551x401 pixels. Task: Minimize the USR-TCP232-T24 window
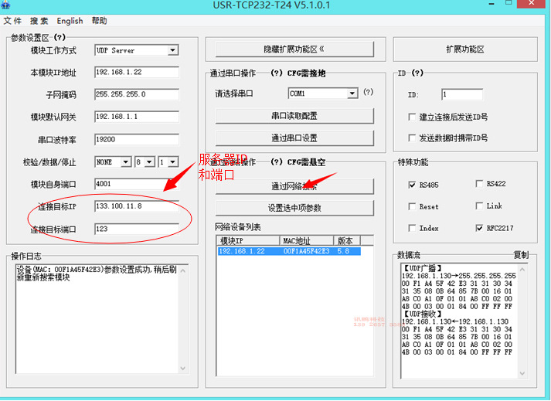[x=491, y=4]
